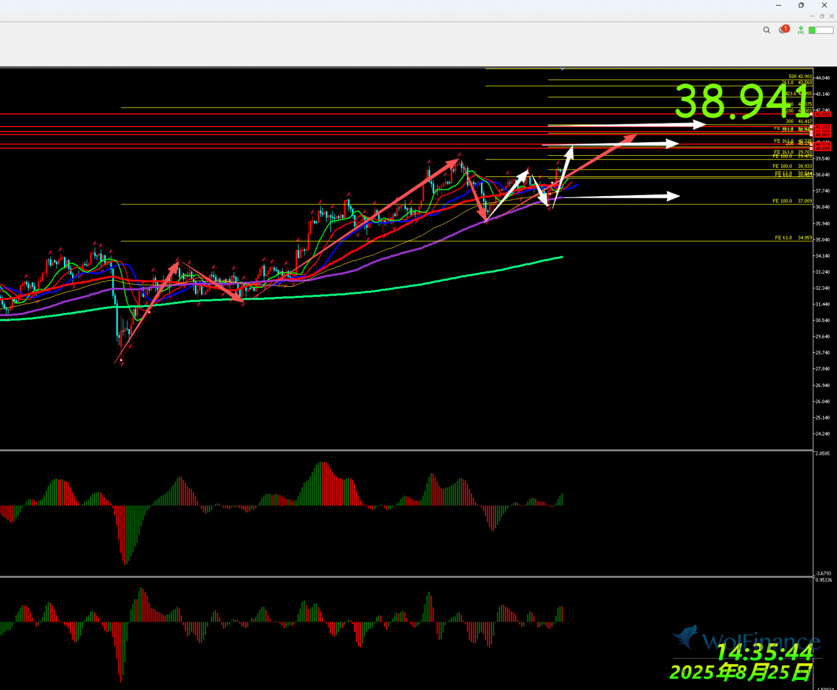Click the 2025年8月25日 date text
The height and width of the screenshot is (690, 837).
pyautogui.click(x=740, y=672)
